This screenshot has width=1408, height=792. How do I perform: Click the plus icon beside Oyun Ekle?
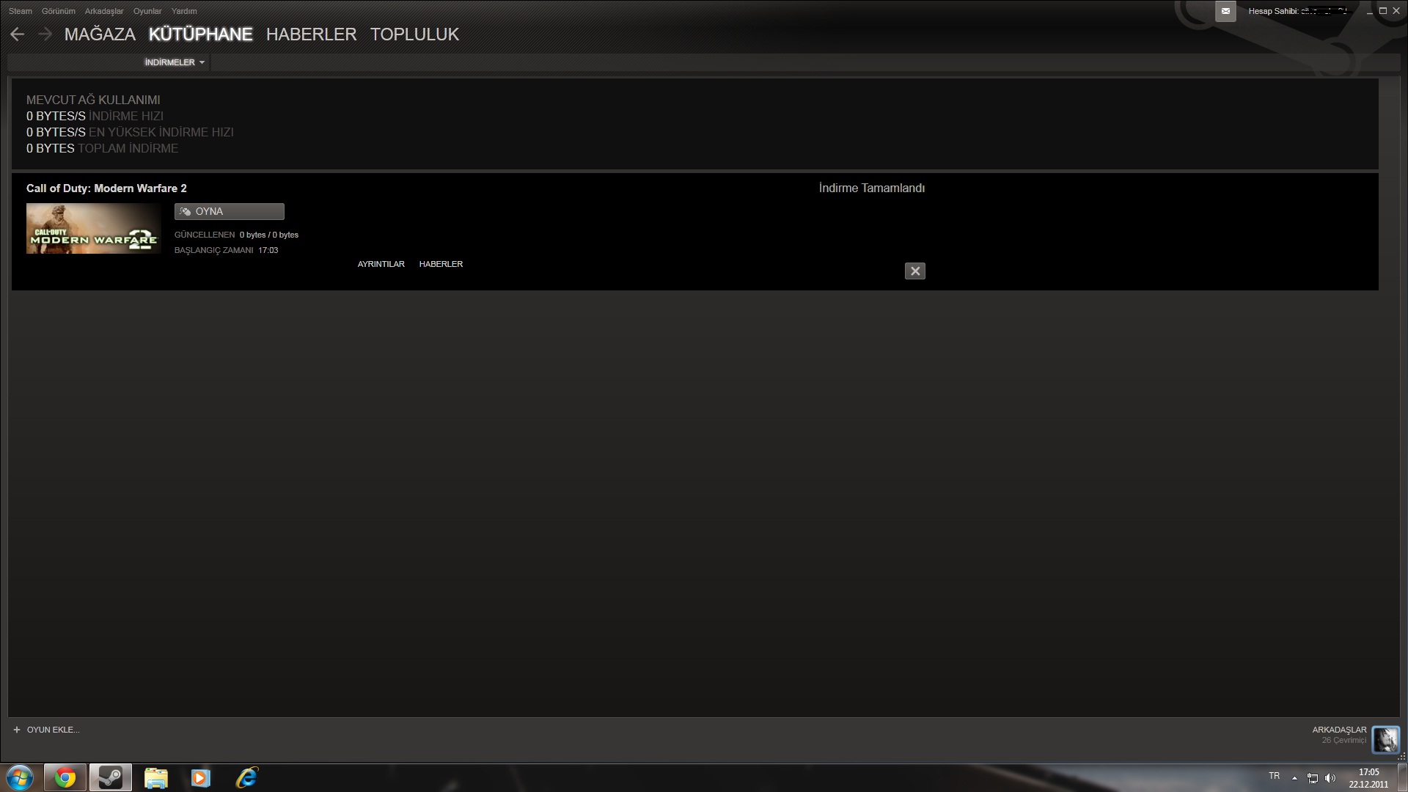coord(17,730)
